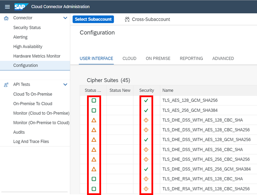Click the Security column header
This screenshot has width=257, height=195.
(x=147, y=90)
